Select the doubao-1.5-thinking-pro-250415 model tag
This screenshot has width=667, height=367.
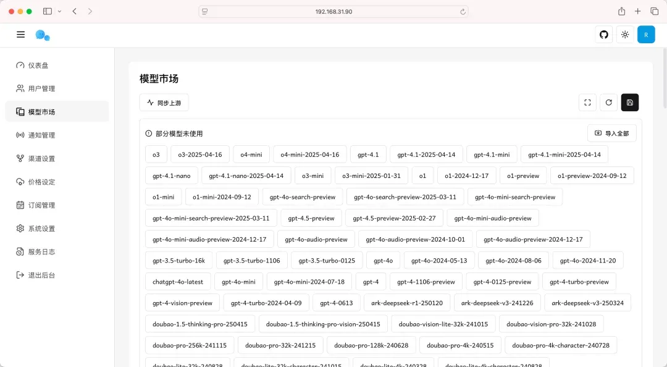coord(200,324)
